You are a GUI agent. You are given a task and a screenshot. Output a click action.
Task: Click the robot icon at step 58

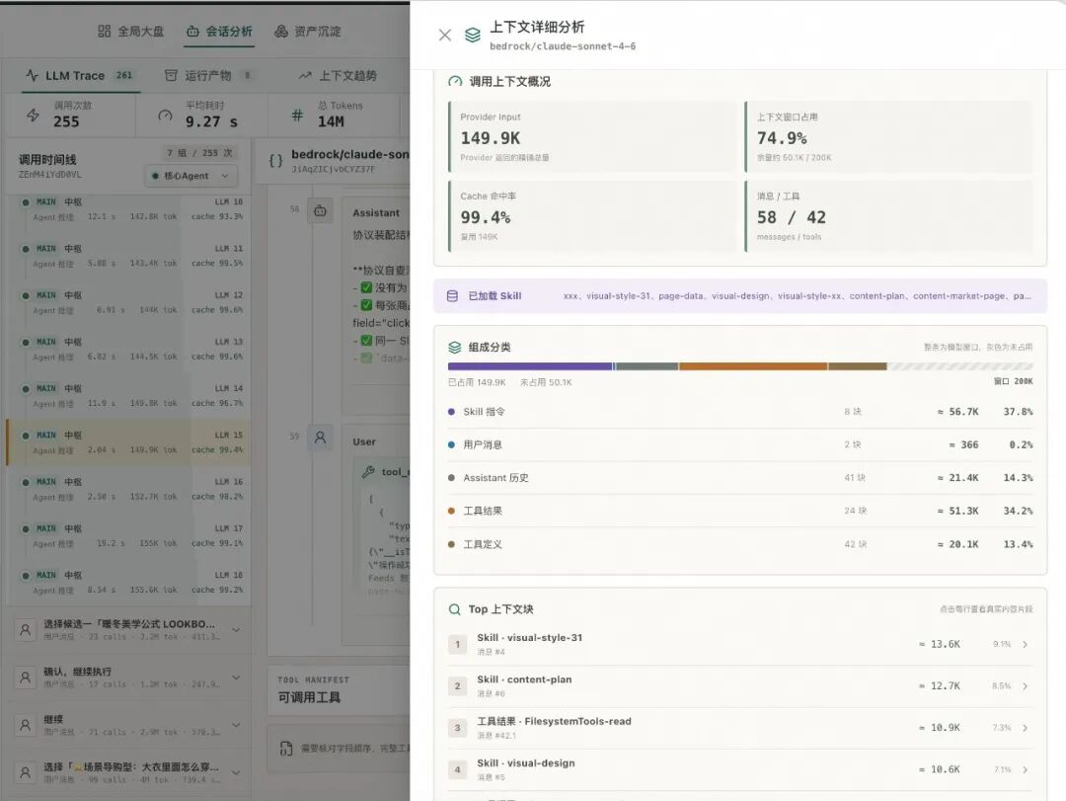(x=320, y=211)
